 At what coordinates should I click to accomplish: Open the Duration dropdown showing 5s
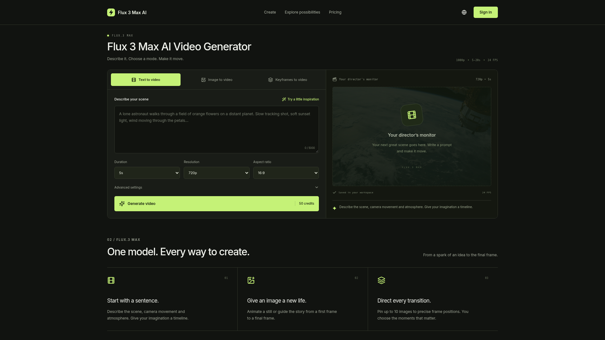(x=147, y=173)
